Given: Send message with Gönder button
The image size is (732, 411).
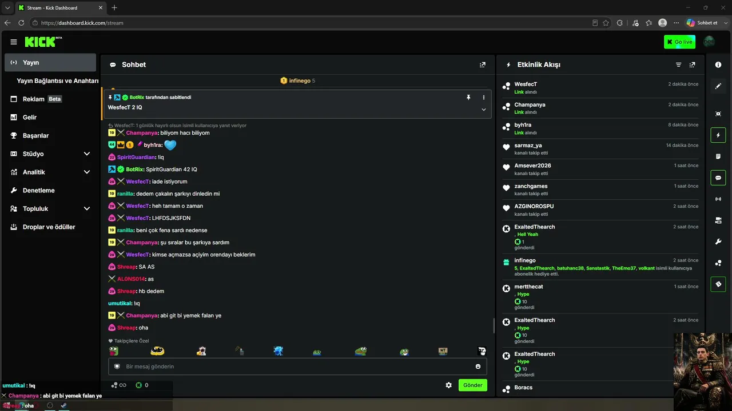Looking at the screenshot, I should tap(473, 385).
